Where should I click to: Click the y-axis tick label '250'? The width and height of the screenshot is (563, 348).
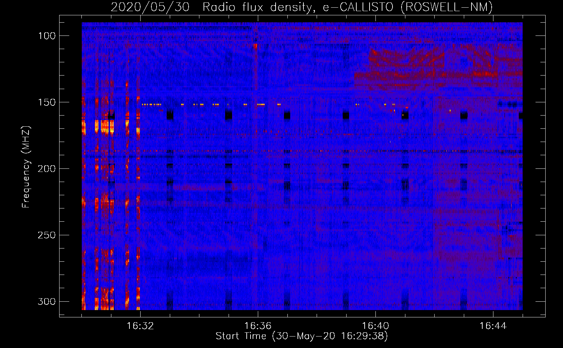[46, 235]
